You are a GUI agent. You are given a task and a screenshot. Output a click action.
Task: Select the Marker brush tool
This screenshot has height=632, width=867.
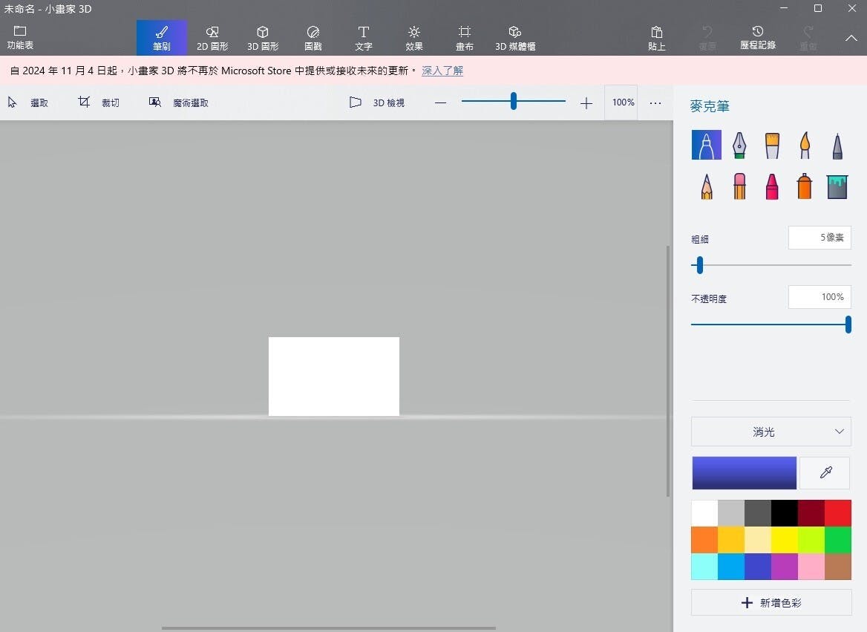tap(706, 145)
